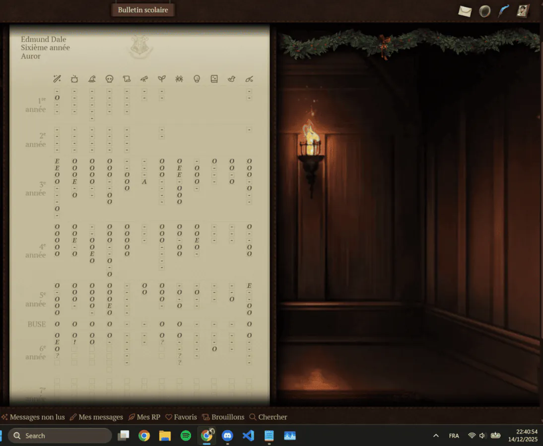Click the 'A' grade in 3e année

pyautogui.click(x=144, y=181)
